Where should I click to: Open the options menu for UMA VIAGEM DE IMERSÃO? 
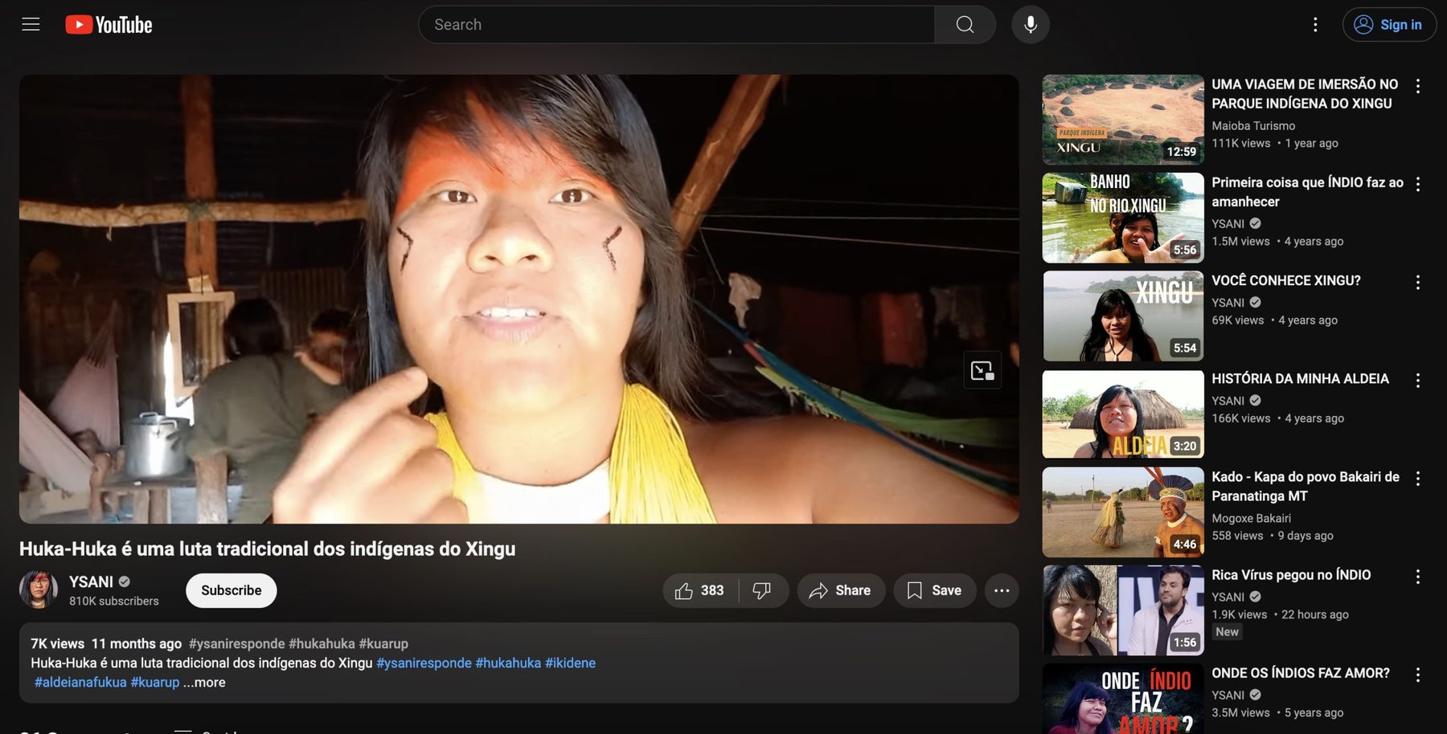click(x=1417, y=86)
